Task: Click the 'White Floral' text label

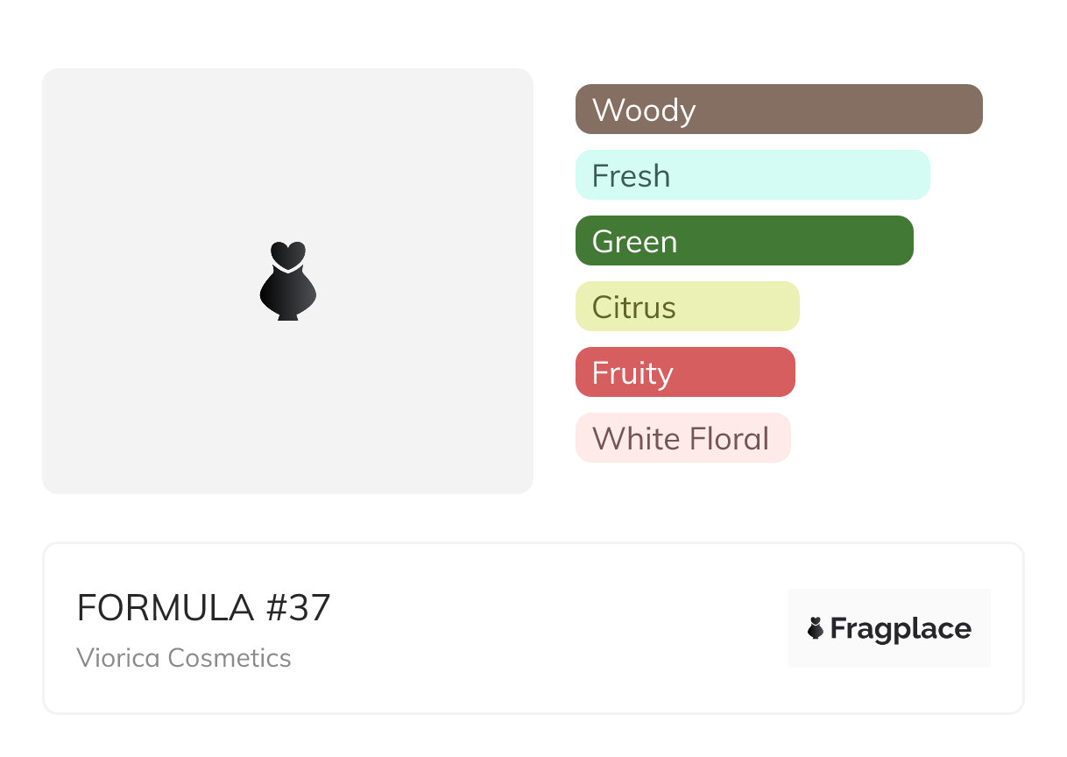Action: (681, 438)
